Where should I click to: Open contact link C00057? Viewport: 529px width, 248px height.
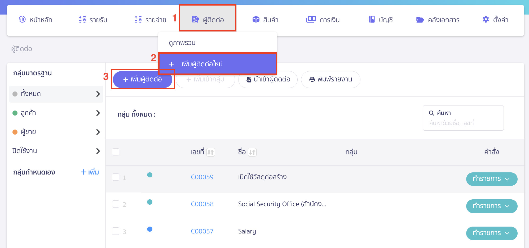click(202, 231)
